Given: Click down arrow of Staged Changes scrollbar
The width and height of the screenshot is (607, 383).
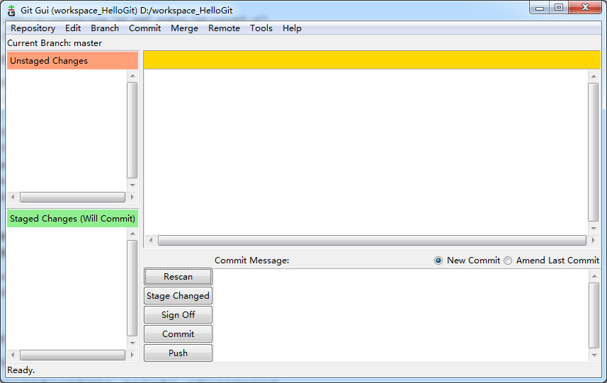Looking at the screenshot, I should pos(132,343).
